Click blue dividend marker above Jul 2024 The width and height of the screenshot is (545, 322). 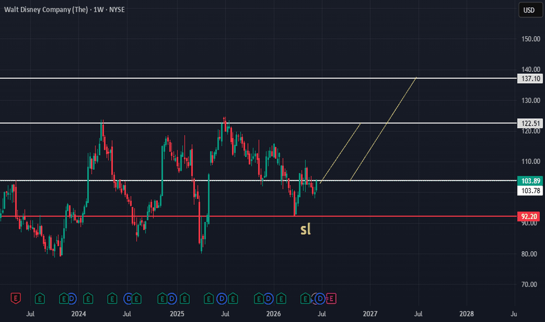(x=128, y=299)
